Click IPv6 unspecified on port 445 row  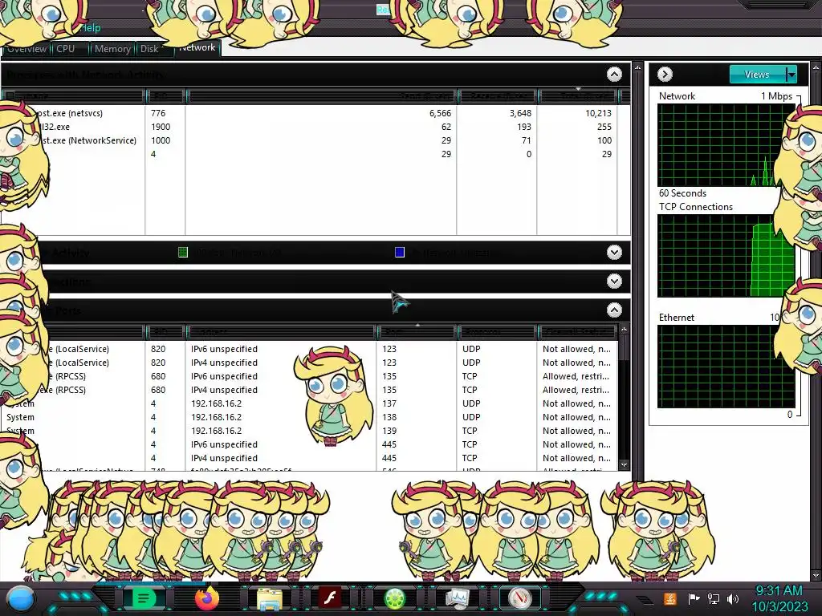click(224, 444)
